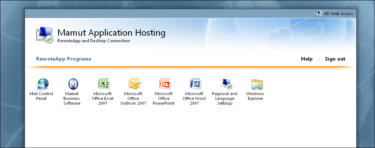The width and height of the screenshot is (375, 148).
Task: Select the RemoteApp Programs tab
Action: 64,59
